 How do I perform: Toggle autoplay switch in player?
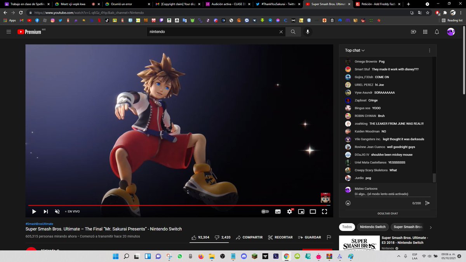click(x=265, y=212)
